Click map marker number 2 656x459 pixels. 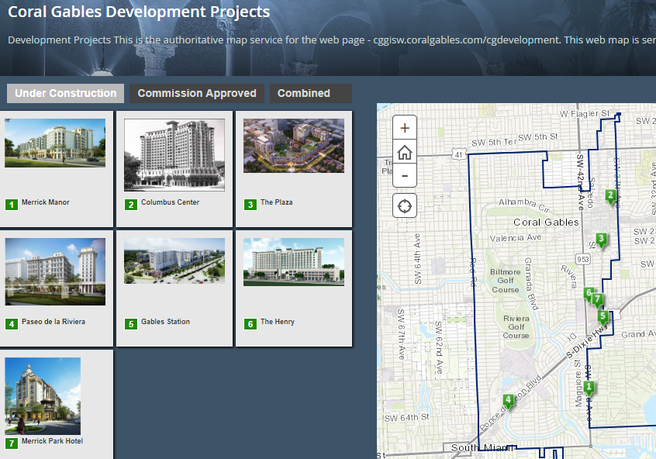click(x=610, y=196)
